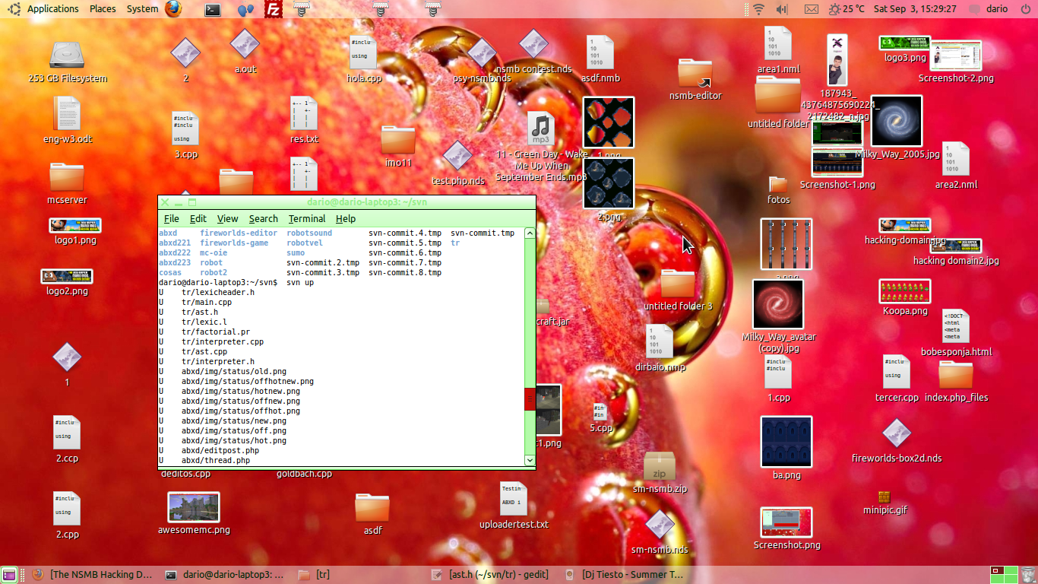The image size is (1038, 584).
Task: Open the Applications menu
Action: click(x=52, y=9)
